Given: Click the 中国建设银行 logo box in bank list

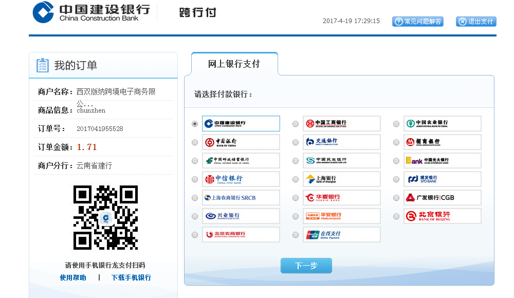Looking at the screenshot, I should point(241,124).
